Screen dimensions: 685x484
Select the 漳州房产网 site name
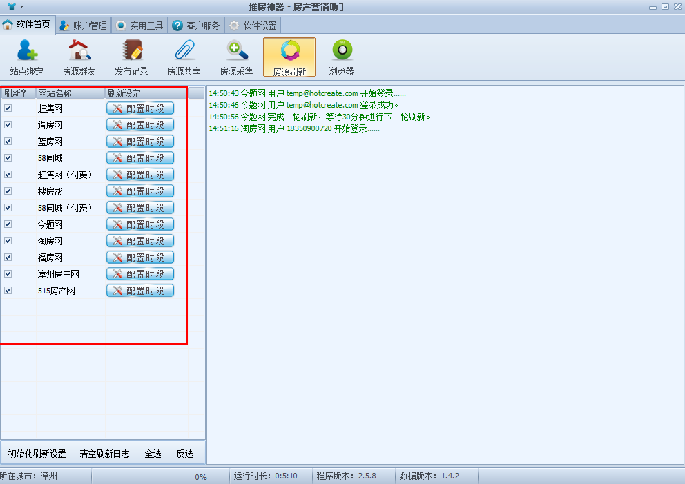tap(59, 274)
